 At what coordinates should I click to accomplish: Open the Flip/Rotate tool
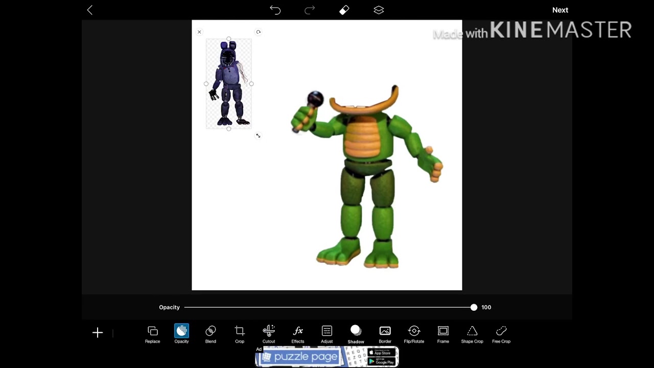point(414,334)
